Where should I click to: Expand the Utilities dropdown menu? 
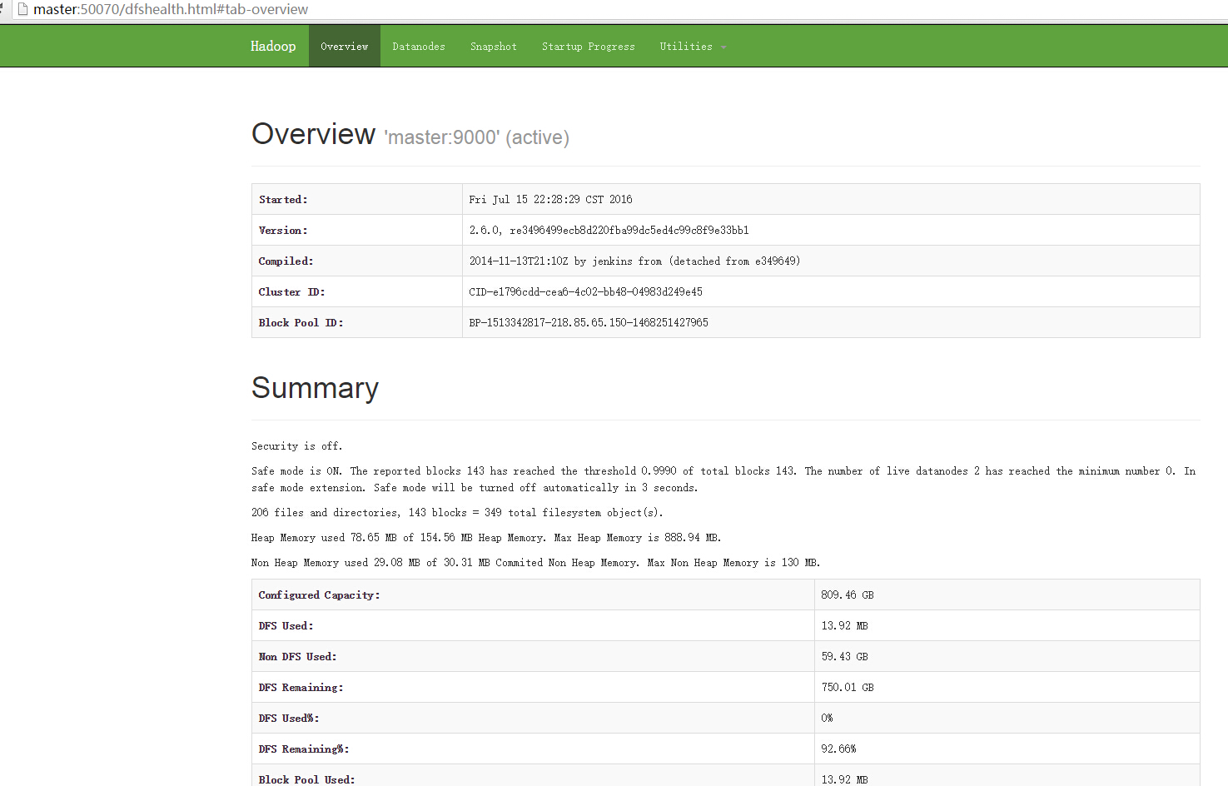coord(693,46)
